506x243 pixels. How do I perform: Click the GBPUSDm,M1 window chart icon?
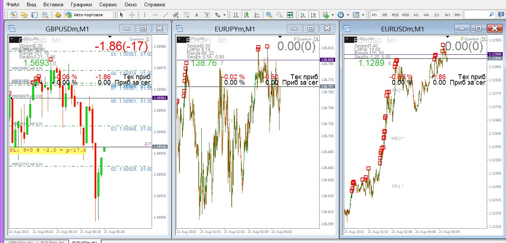pos(11,29)
